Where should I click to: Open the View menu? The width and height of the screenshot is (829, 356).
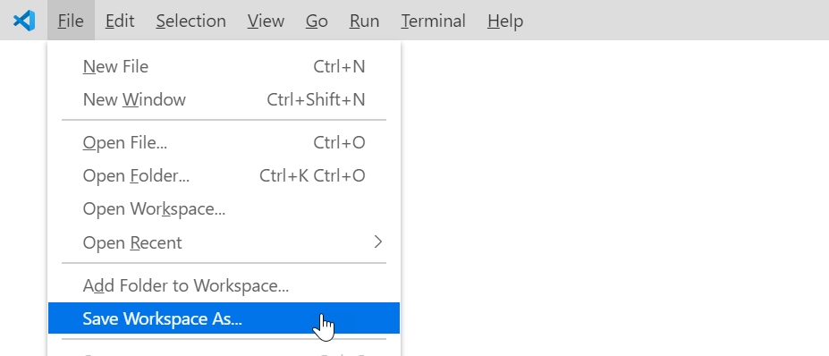click(x=266, y=21)
